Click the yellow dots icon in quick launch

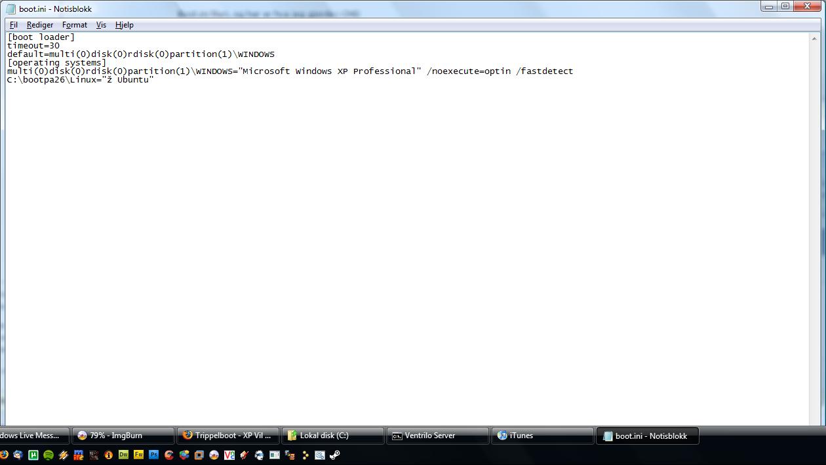point(305,455)
